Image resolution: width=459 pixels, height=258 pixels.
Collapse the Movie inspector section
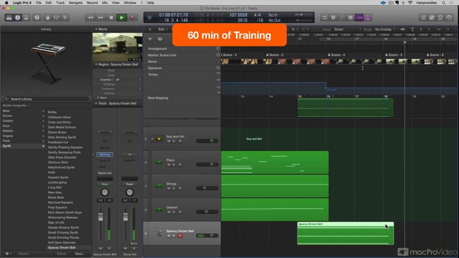click(96, 29)
